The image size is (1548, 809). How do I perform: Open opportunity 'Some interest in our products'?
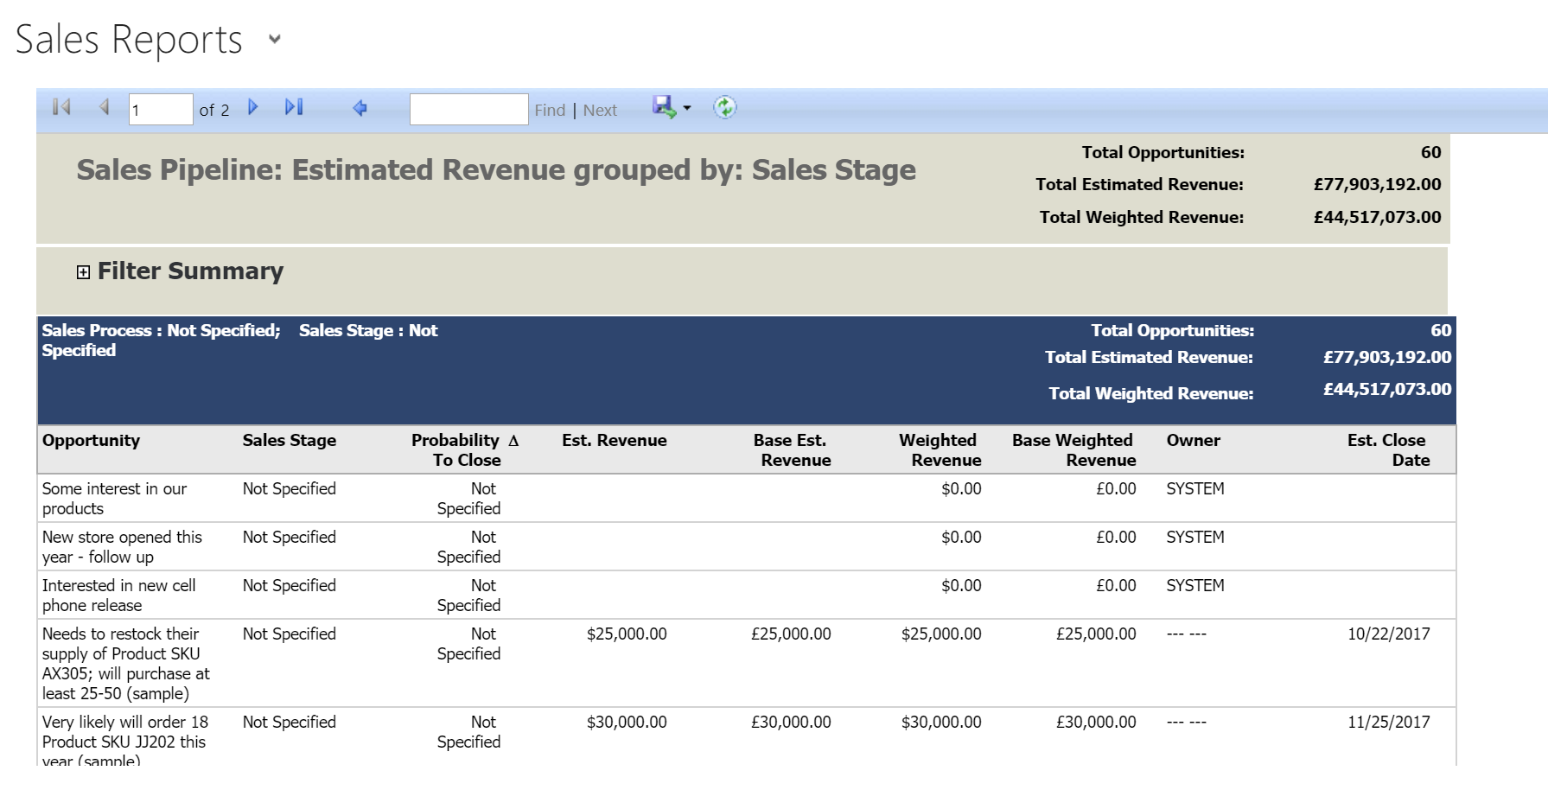(x=114, y=498)
